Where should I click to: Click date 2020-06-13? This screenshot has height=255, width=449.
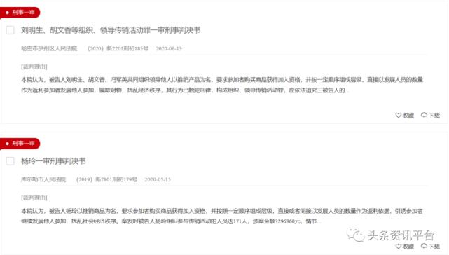pos(169,49)
